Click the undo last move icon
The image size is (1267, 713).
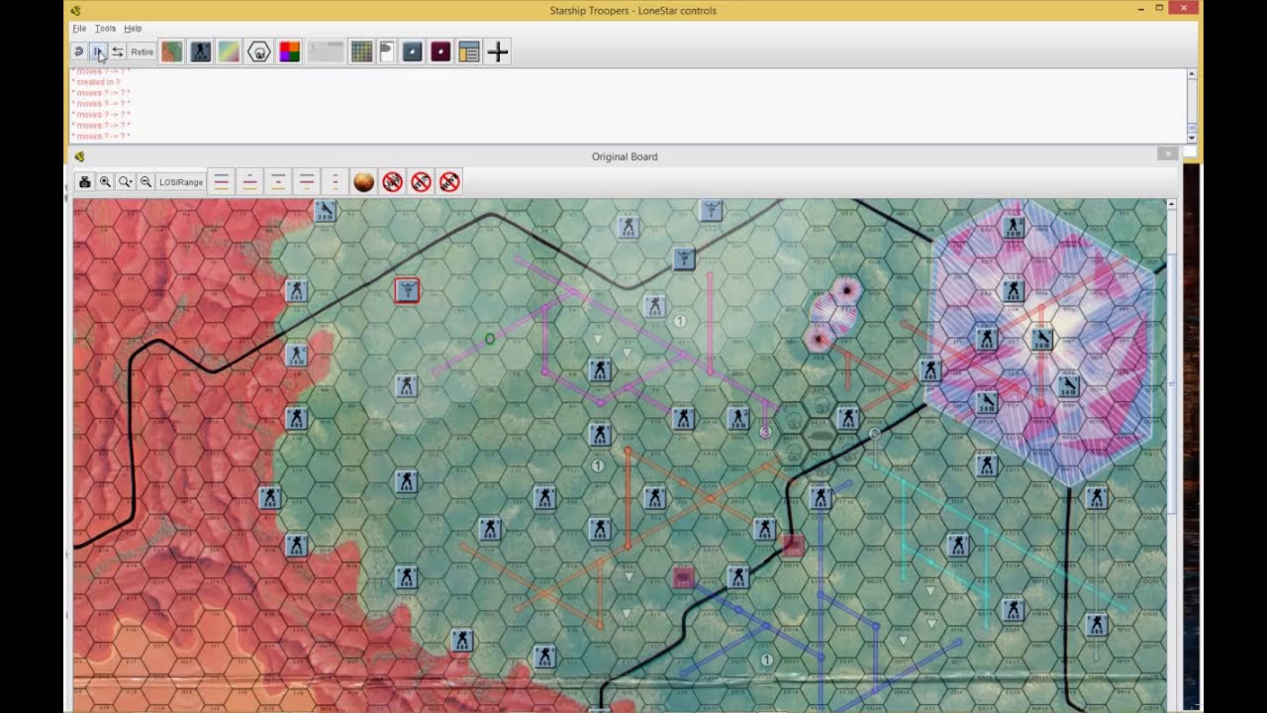click(79, 51)
